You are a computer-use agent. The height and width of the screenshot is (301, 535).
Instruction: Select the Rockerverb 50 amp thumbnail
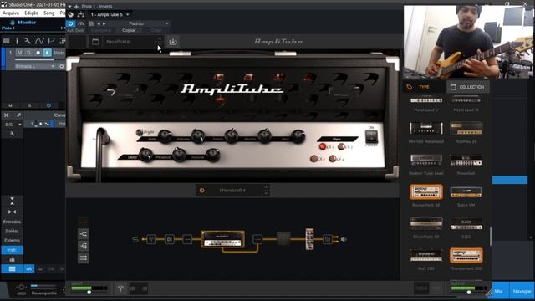click(x=426, y=192)
